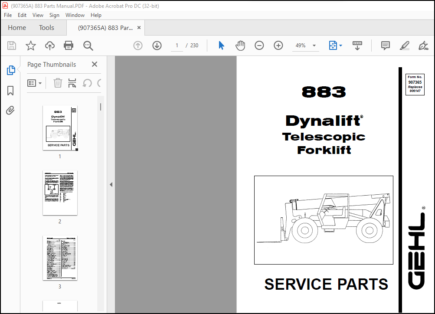Viewport: 435px width, 314px height.
Task: Rotate page clockwise icon
Action: point(99,83)
